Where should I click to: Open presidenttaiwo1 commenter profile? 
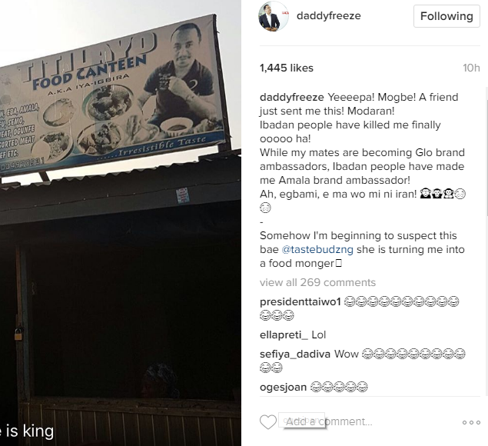[300, 301]
